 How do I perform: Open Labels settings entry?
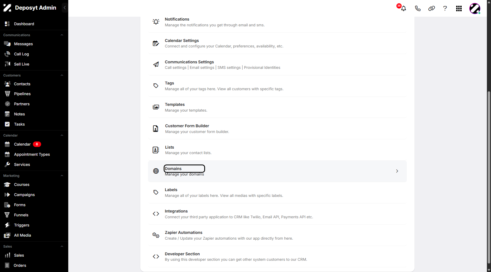click(x=277, y=192)
